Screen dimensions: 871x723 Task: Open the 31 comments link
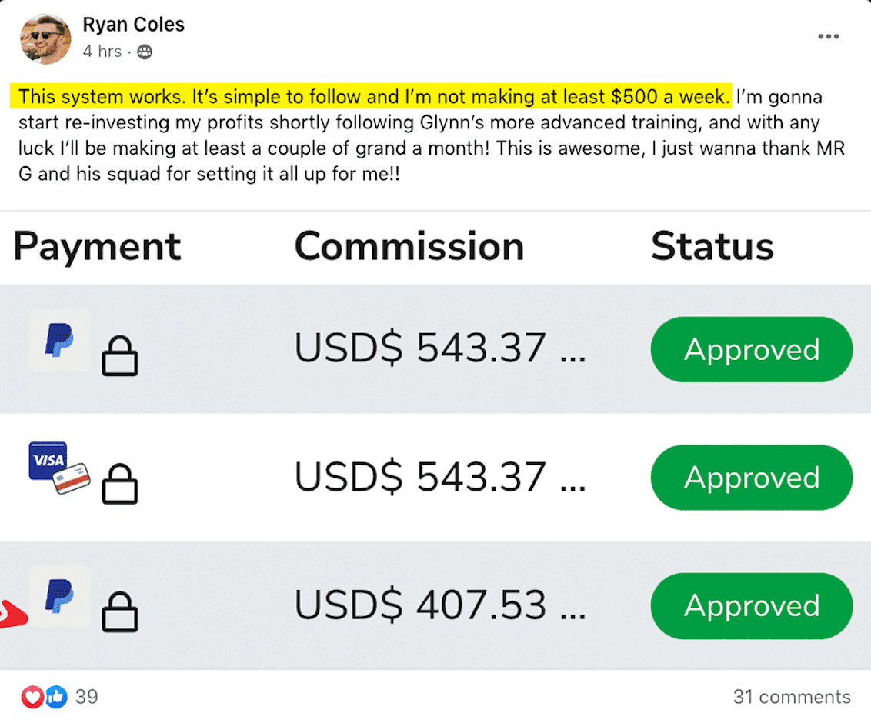click(792, 698)
